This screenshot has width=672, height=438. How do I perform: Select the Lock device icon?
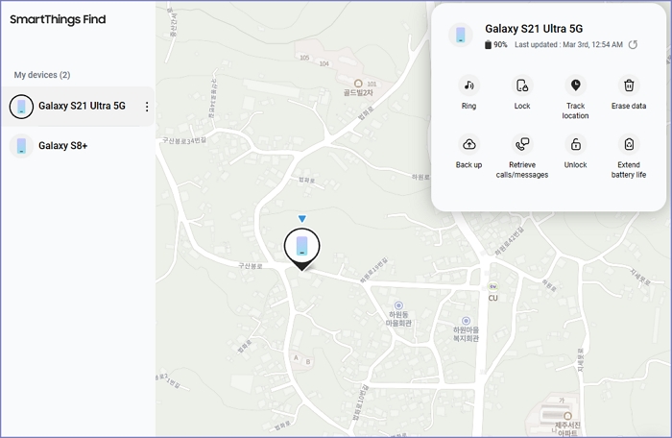pyautogui.click(x=522, y=85)
